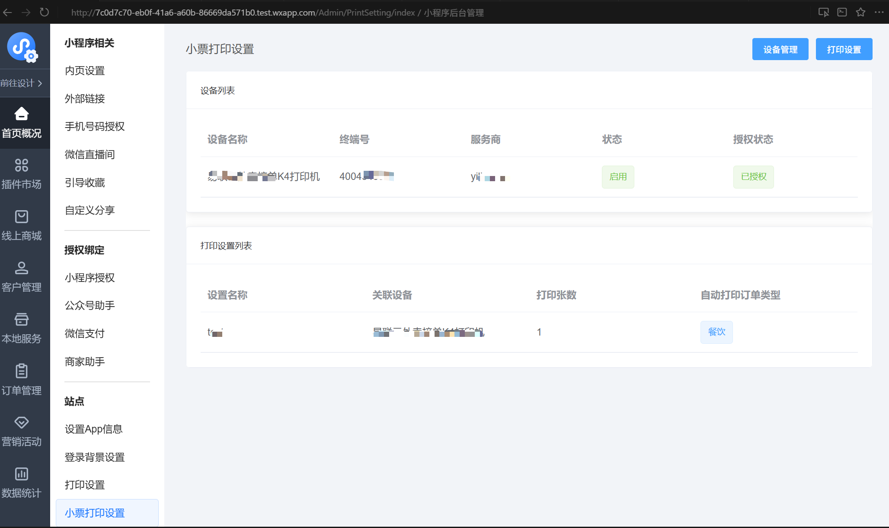Screen dimensions: 889x528
Task: Click the favorite star icon in browser bar
Action: click(860, 13)
